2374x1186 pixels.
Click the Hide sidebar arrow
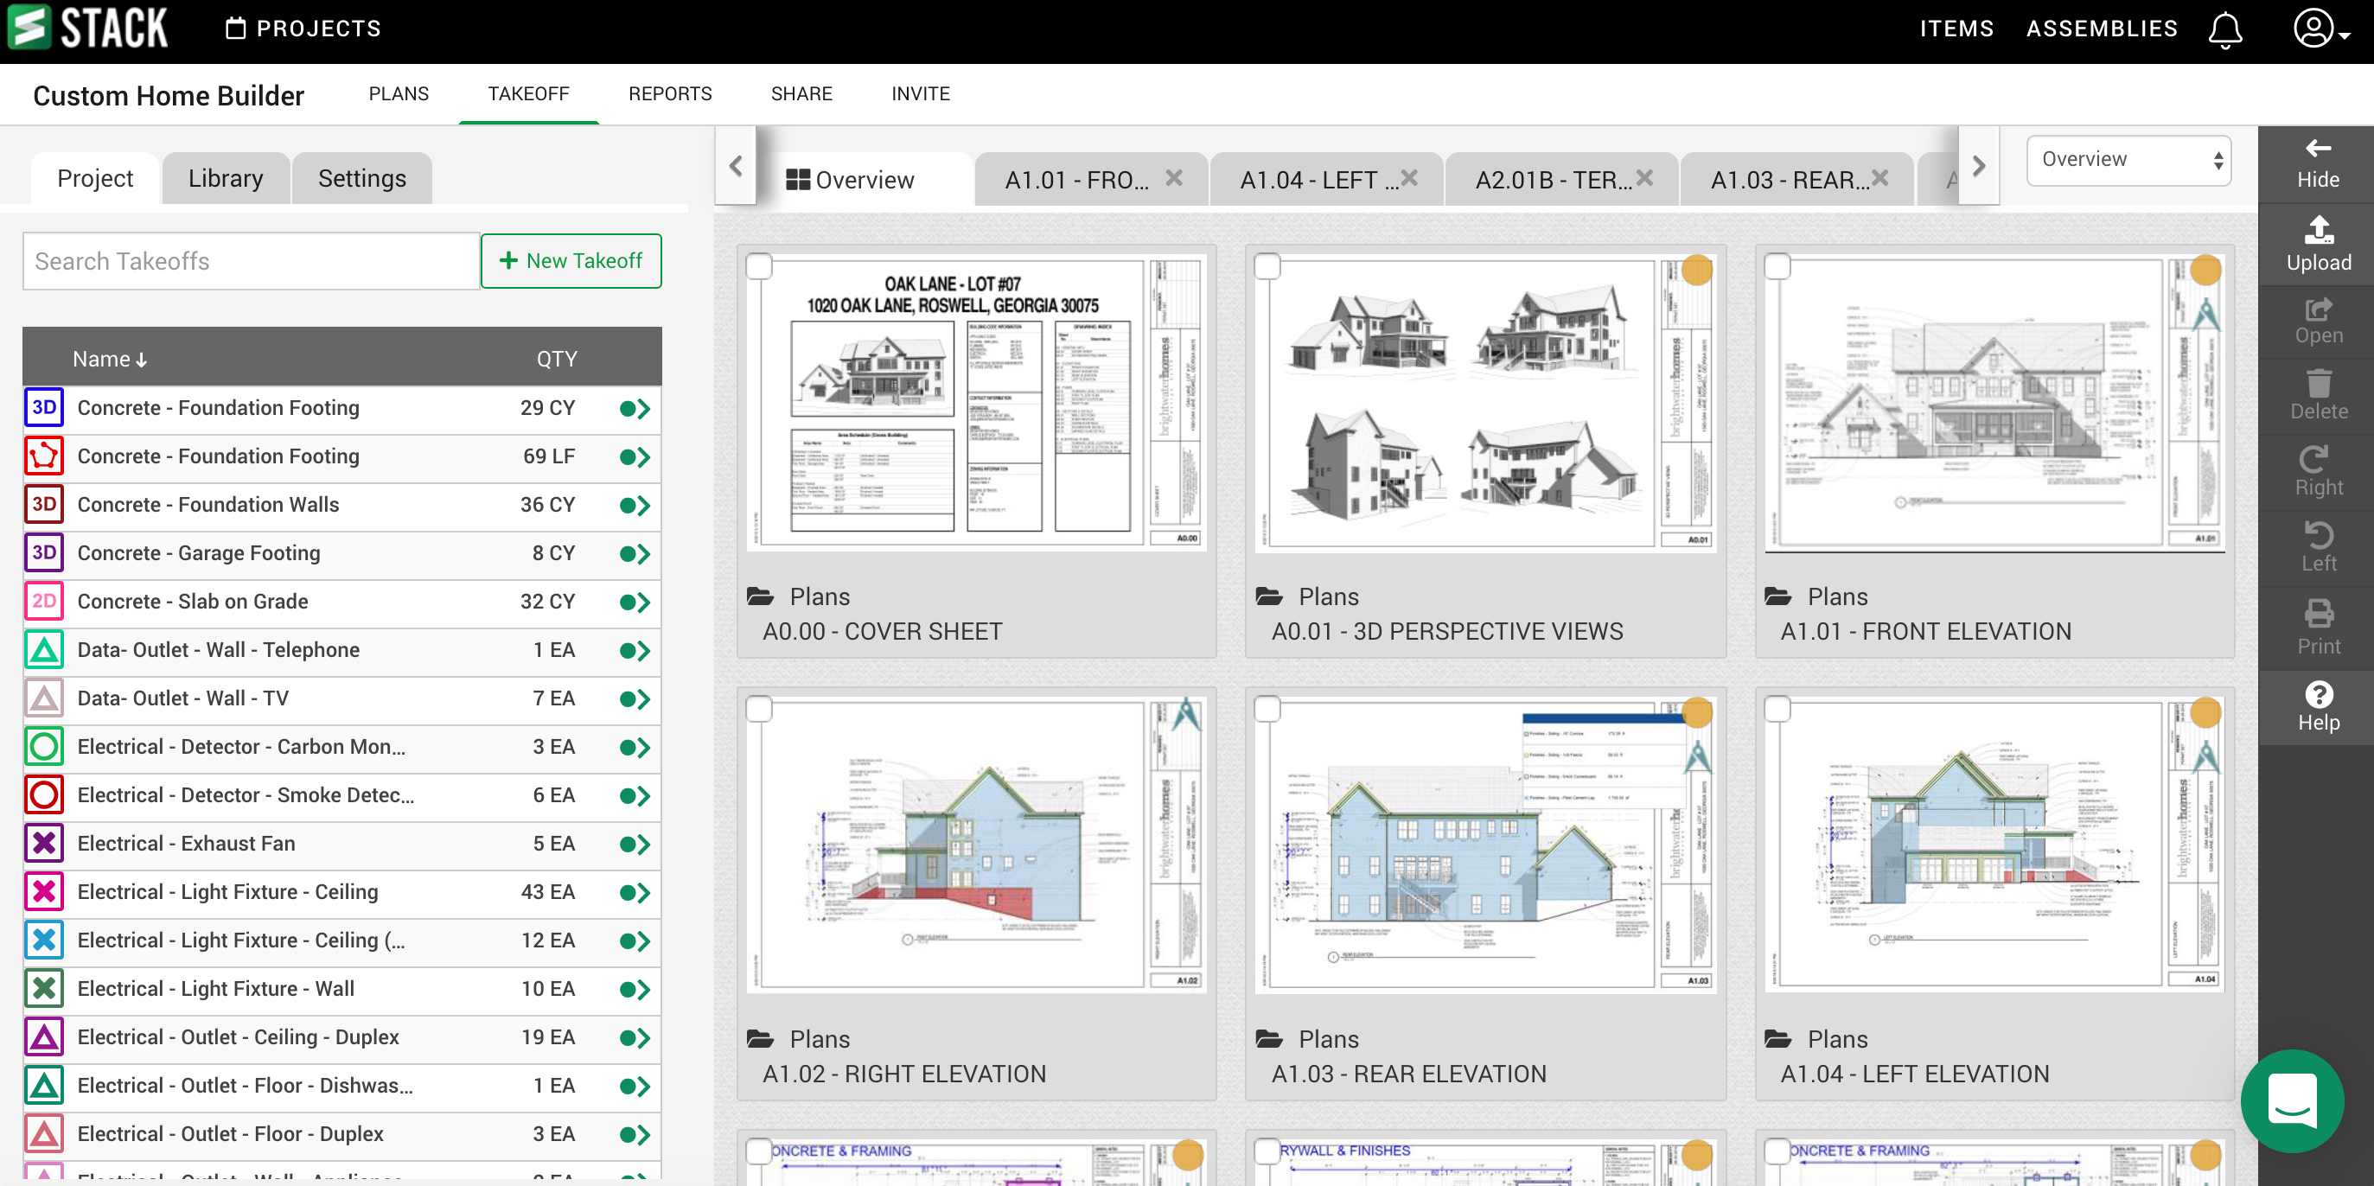2317,163
